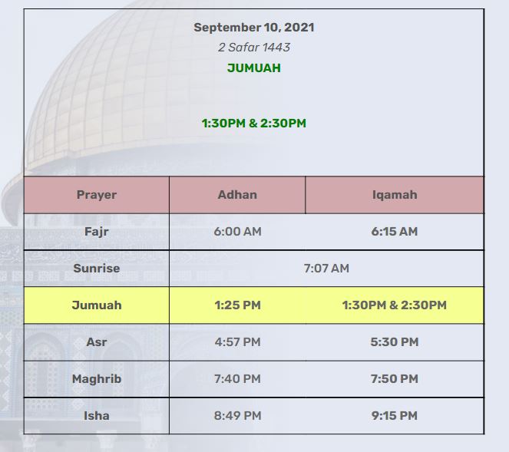Viewport: 509px width, 452px height.
Task: Click the Isha adhan time 8:49 PM
Action: tap(237, 416)
